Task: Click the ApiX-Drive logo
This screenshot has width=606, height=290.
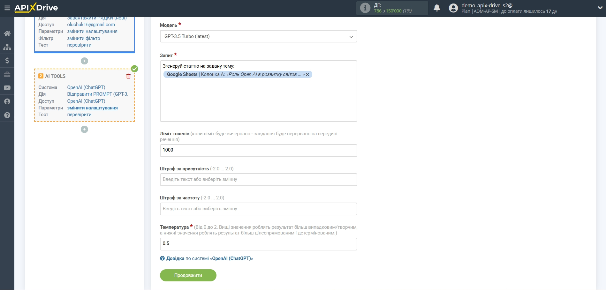Action: (36, 8)
